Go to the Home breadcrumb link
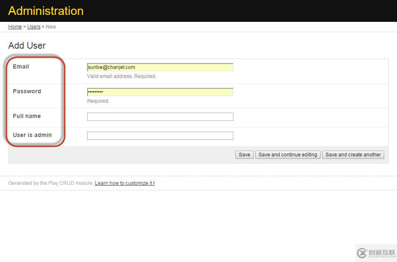 click(15, 27)
